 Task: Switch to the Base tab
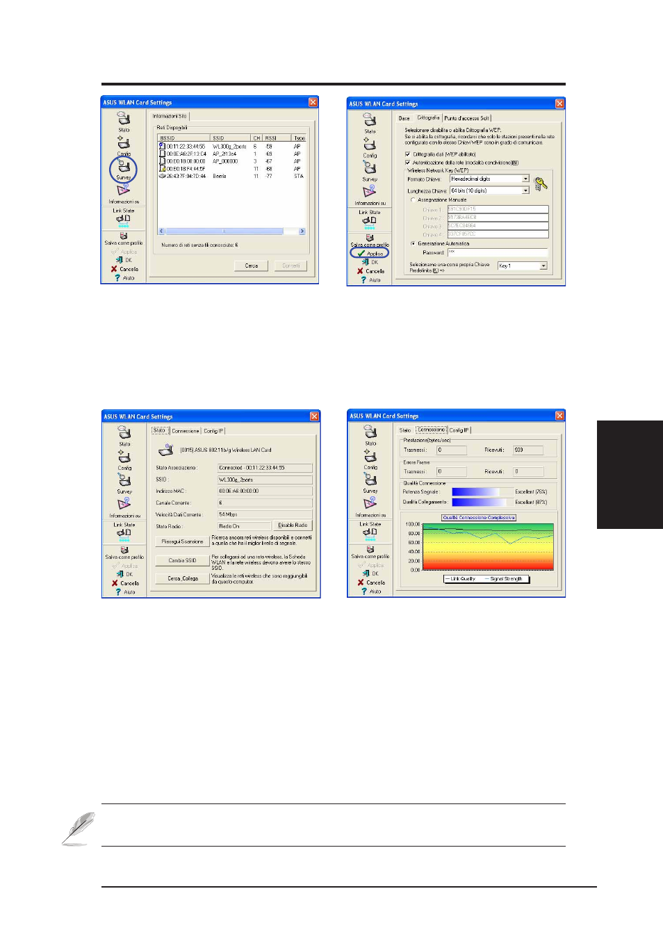[x=404, y=118]
